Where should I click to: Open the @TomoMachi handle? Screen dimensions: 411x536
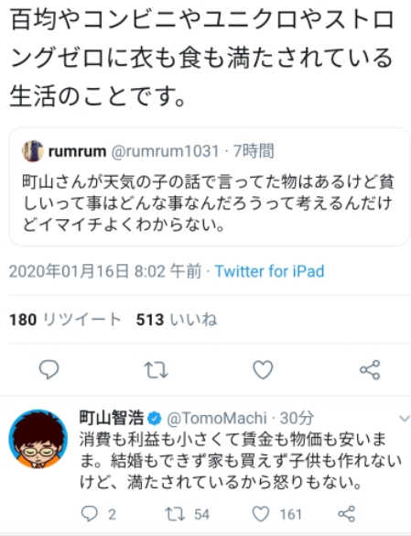tap(217, 419)
